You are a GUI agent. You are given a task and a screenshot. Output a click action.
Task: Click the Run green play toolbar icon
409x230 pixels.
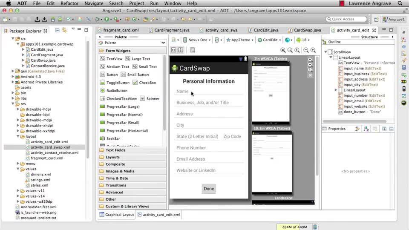pyautogui.click(x=107, y=19)
